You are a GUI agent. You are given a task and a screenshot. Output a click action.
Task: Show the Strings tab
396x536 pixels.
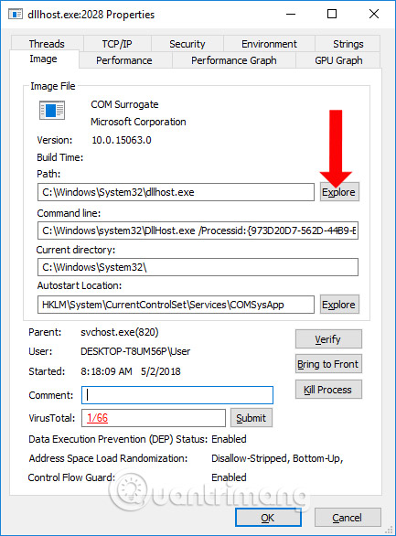[348, 44]
